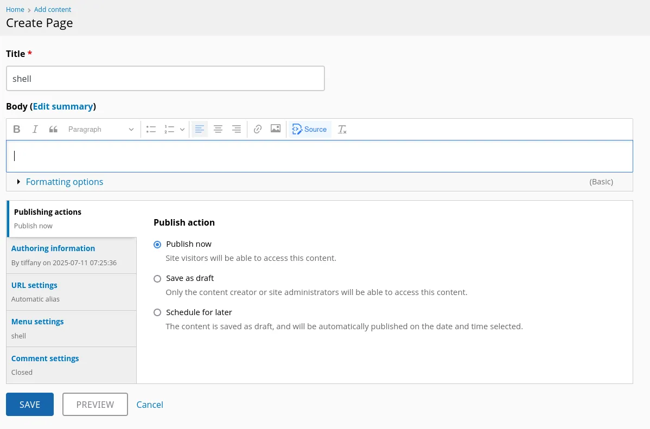Screen dimensions: 650x429
Task: Select Schedule for later option
Action: click(157, 312)
